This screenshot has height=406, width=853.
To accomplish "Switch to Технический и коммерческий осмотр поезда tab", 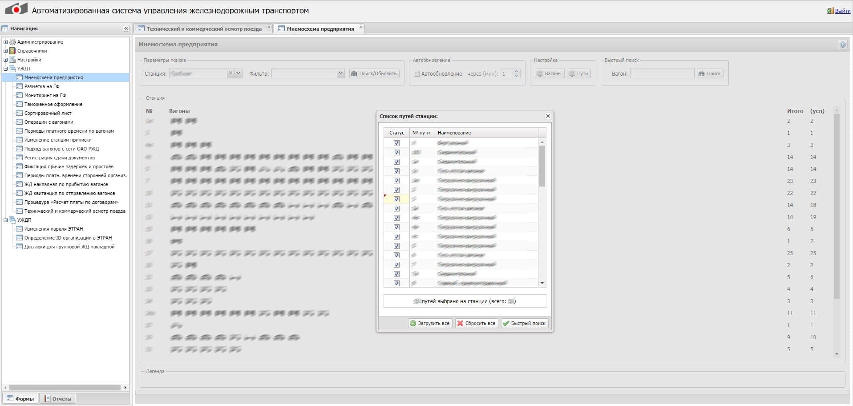I will pos(204,29).
